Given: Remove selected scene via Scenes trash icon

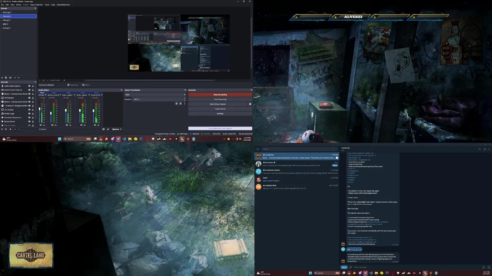Looking at the screenshot, I should pyautogui.click(x=6, y=77).
